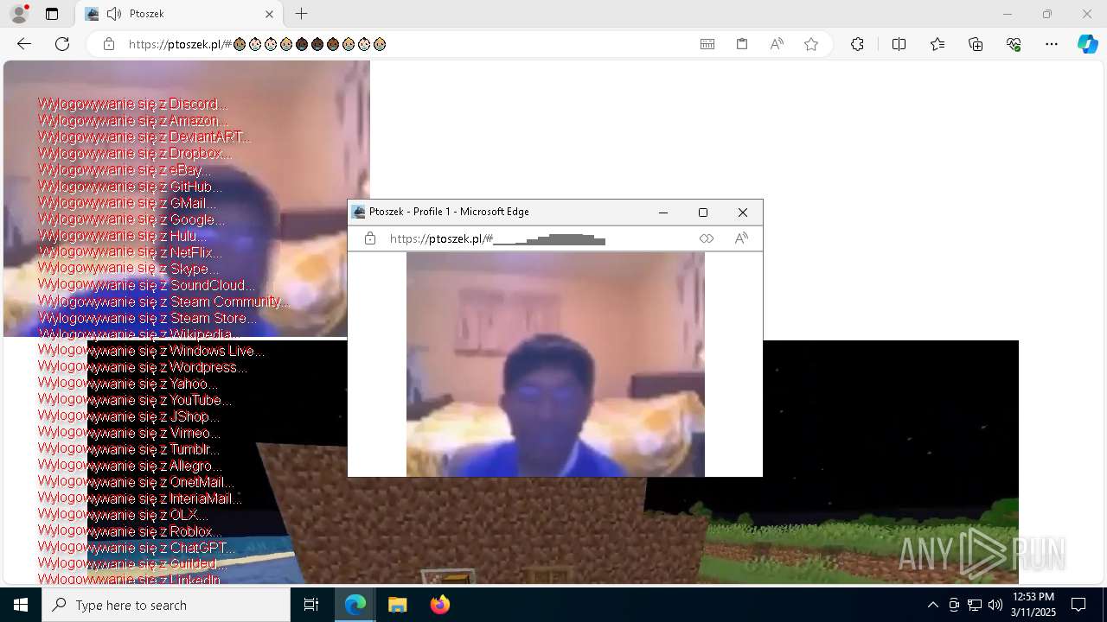Close the Ptoszek tab

pyautogui.click(x=269, y=14)
